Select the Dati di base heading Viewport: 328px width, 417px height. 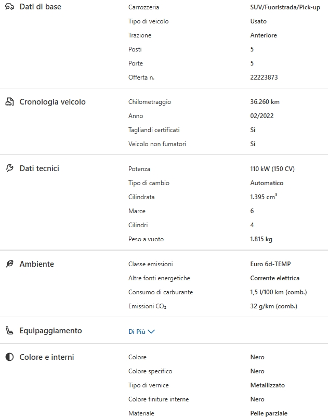click(40, 7)
